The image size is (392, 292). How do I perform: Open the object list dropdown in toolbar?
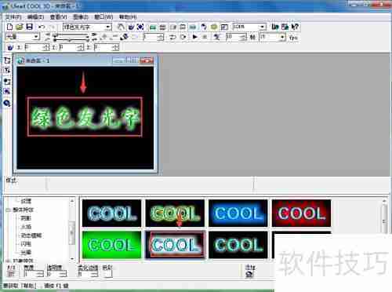tap(108, 27)
